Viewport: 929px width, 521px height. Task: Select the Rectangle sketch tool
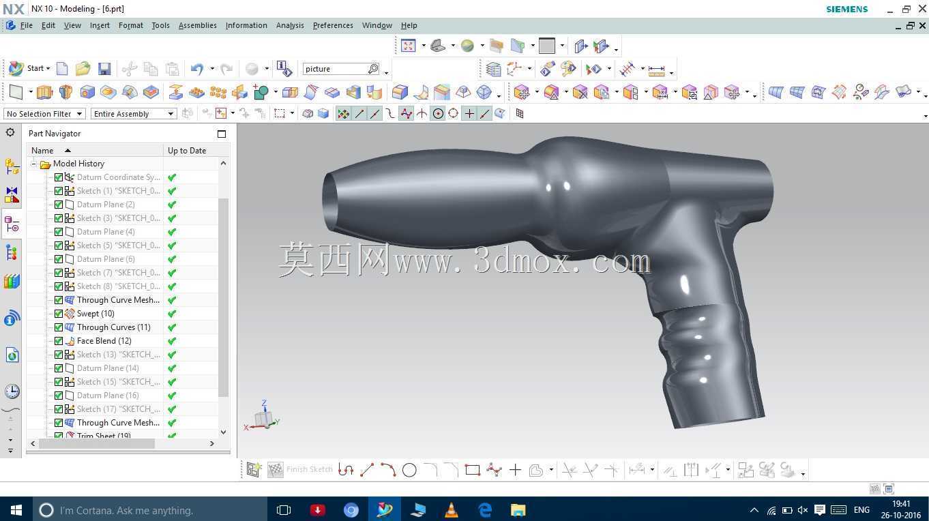[x=473, y=470]
